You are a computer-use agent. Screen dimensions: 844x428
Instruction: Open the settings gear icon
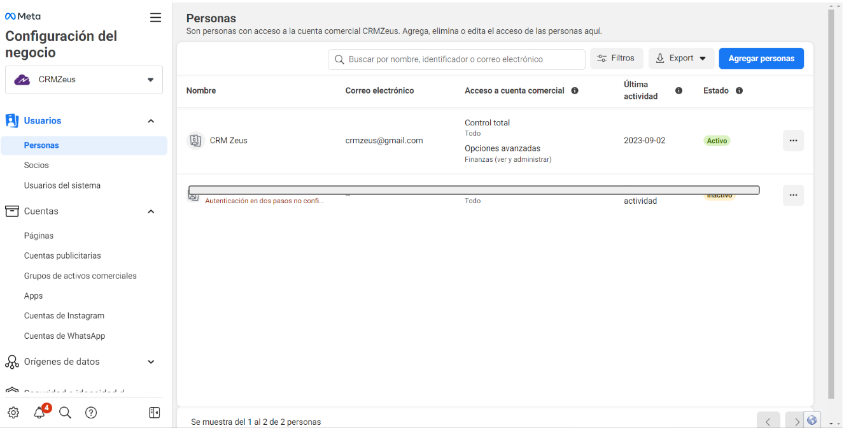(13, 413)
